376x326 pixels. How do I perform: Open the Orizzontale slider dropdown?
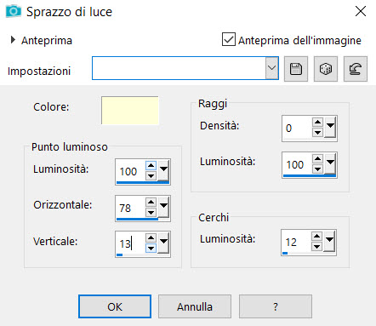pyautogui.click(x=163, y=207)
